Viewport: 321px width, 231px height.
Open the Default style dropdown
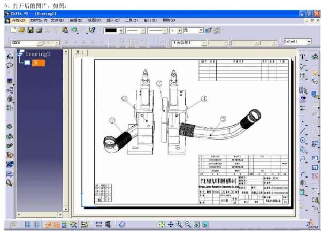point(309,42)
